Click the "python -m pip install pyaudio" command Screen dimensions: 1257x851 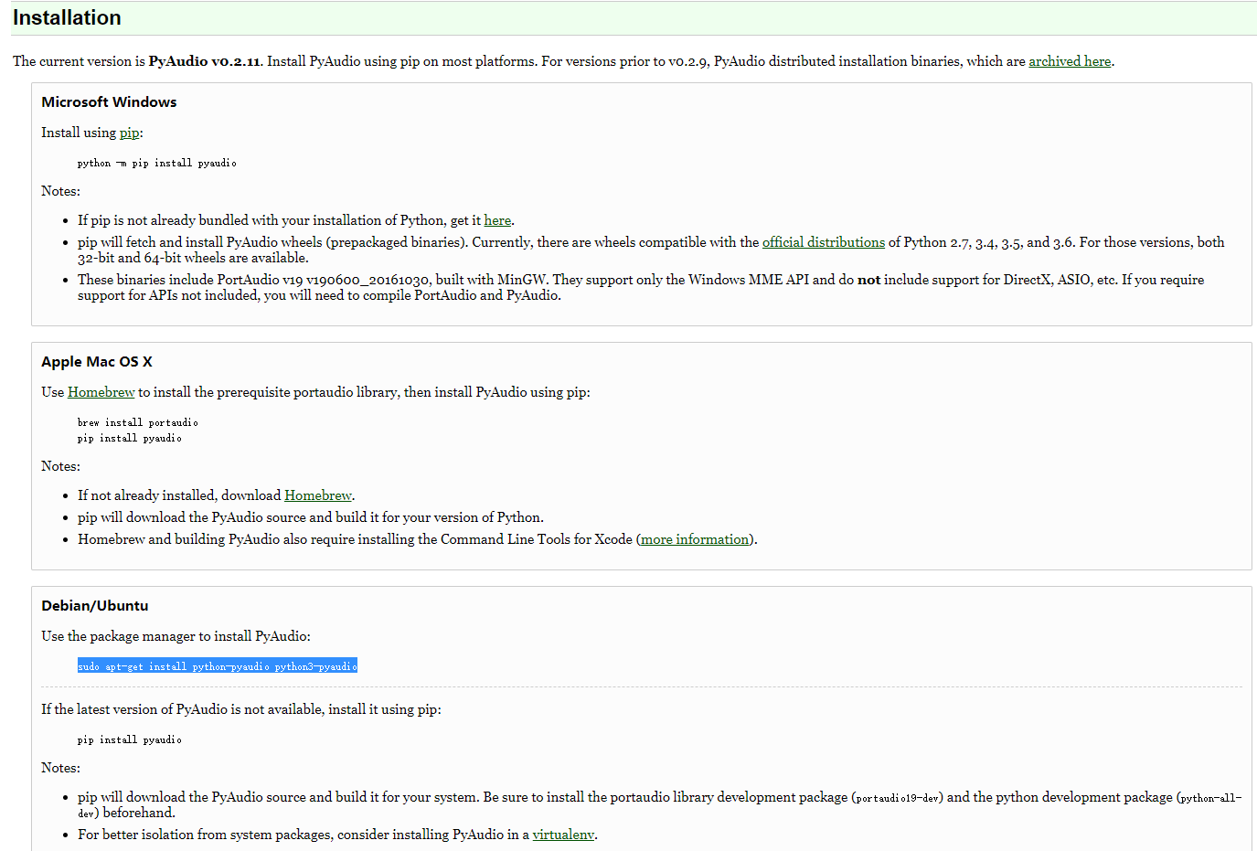157,164
